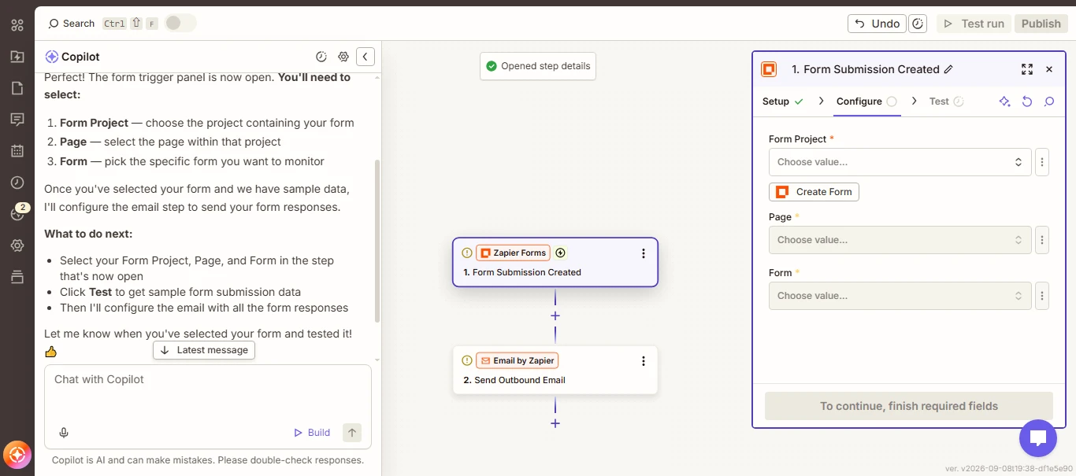Image resolution: width=1076 pixels, height=476 pixels.
Task: Click To continue, finish required fields
Action: pyautogui.click(x=909, y=406)
